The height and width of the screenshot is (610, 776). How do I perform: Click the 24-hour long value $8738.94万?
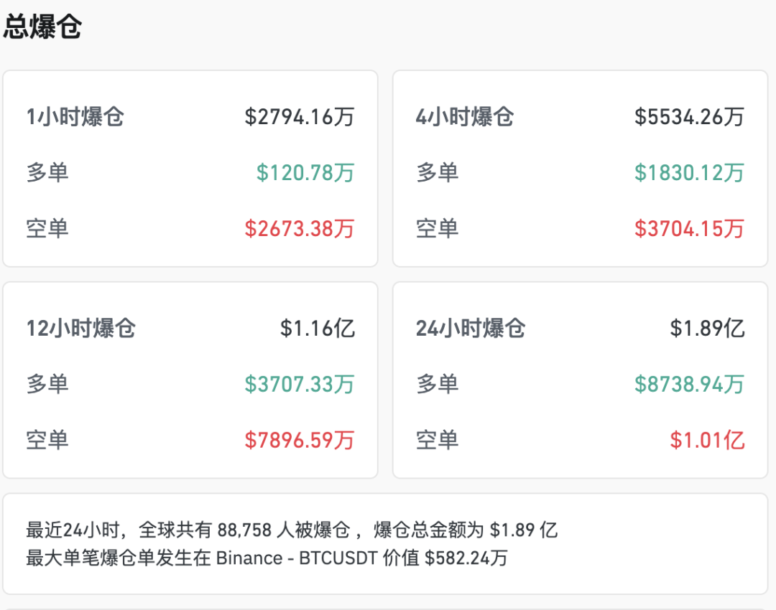pyautogui.click(x=689, y=384)
